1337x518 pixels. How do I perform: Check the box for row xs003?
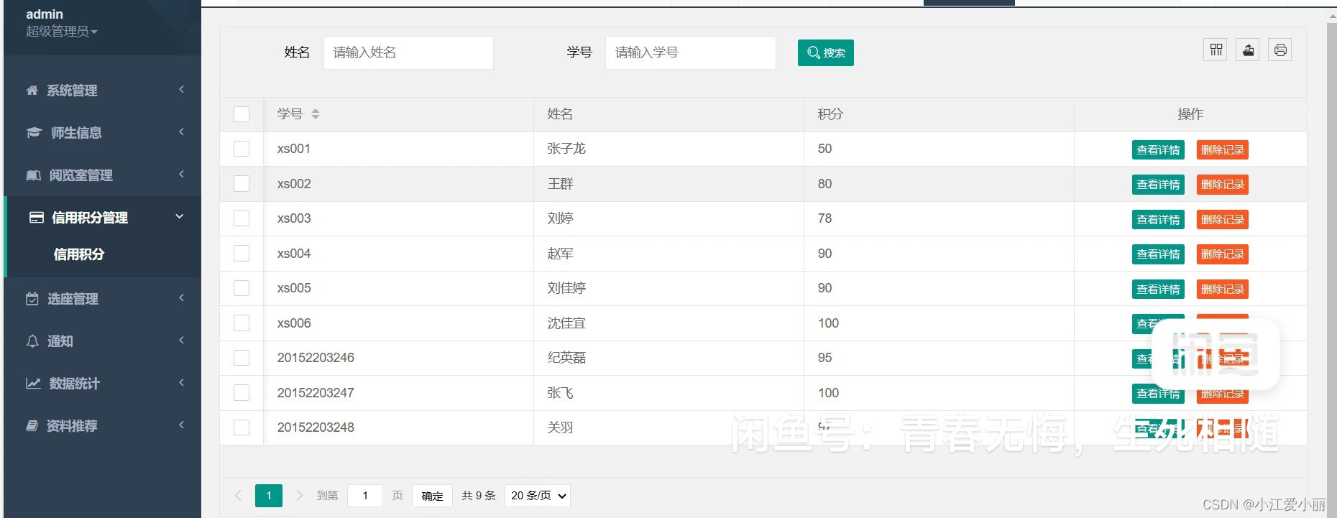pos(242,218)
